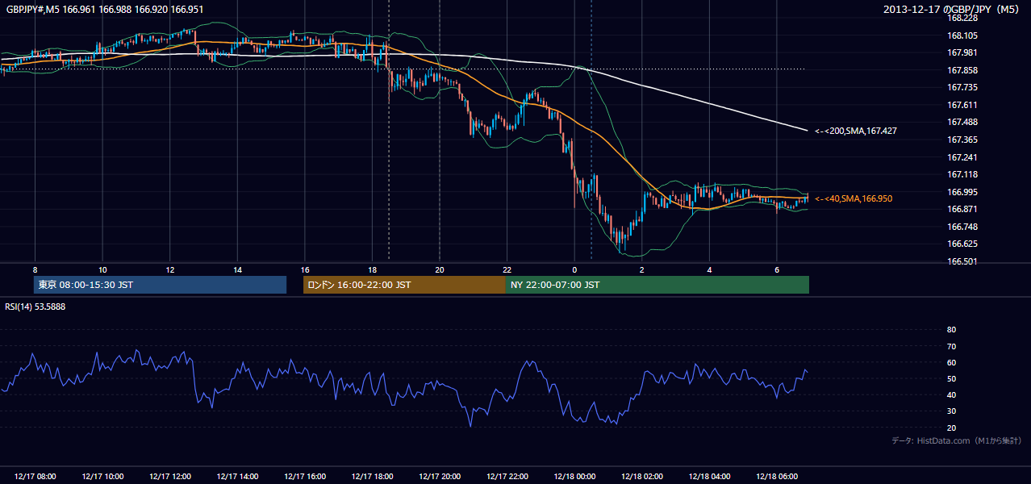1031x484 pixels.
Task: Click price axis label 168.228
Action: pyautogui.click(x=962, y=18)
